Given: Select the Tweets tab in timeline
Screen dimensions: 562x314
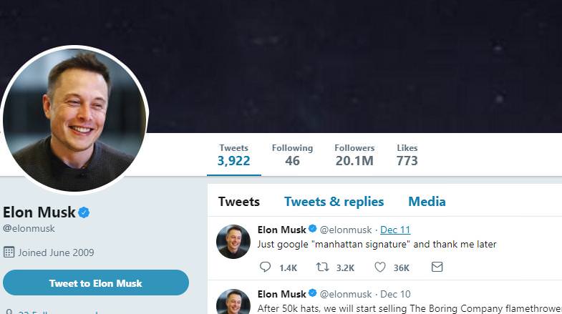Looking at the screenshot, I should 239,202.
